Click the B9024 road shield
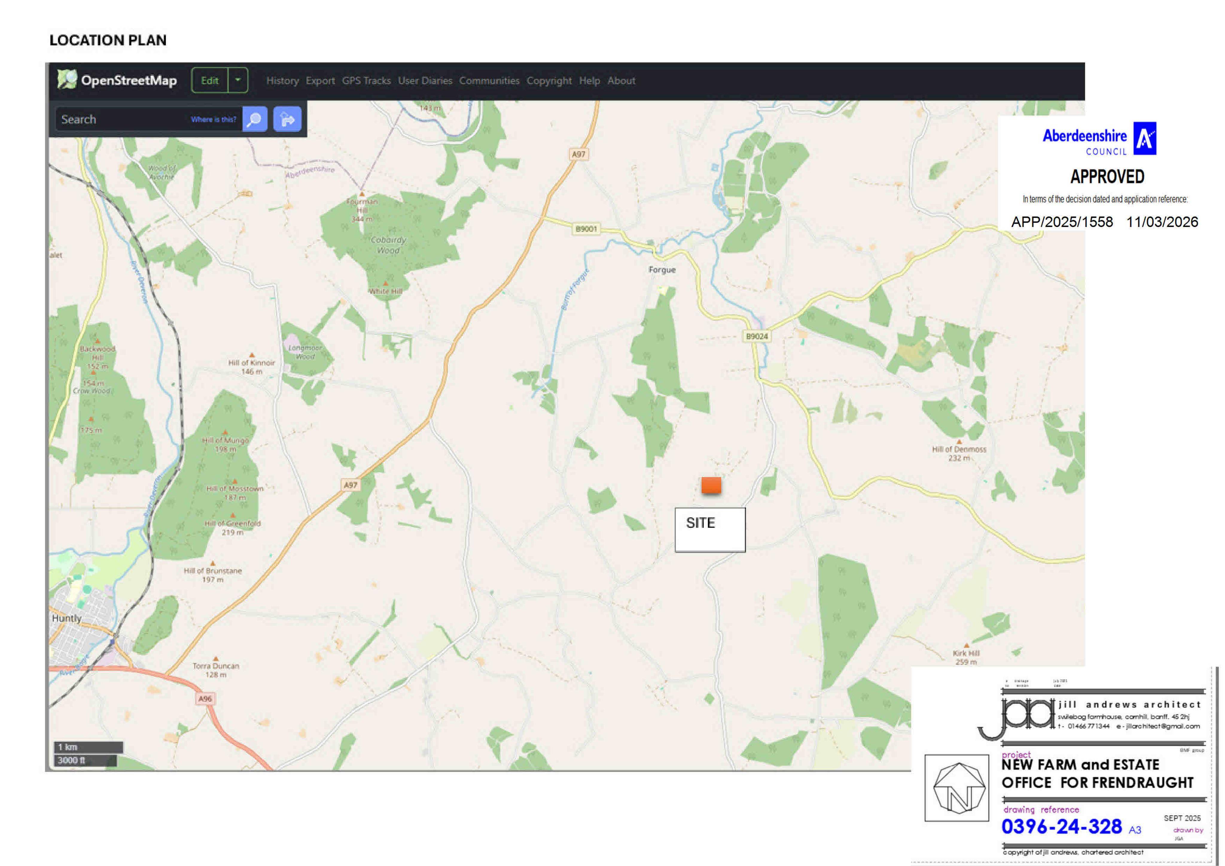 [757, 336]
